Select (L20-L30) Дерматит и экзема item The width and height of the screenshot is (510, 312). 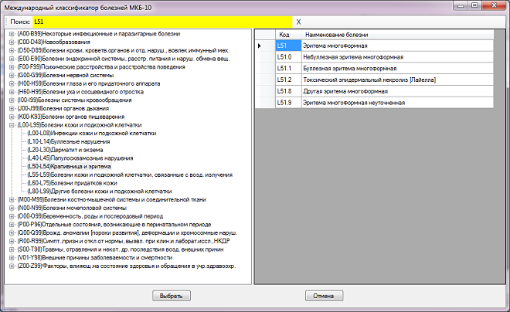click(x=65, y=150)
